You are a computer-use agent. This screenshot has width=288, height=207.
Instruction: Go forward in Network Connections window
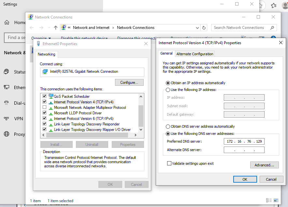(x=41, y=28)
